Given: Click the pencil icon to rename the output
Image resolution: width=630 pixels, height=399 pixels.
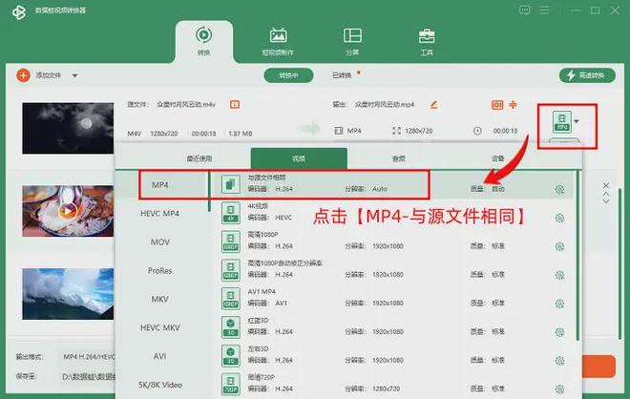Looking at the screenshot, I should point(433,104).
